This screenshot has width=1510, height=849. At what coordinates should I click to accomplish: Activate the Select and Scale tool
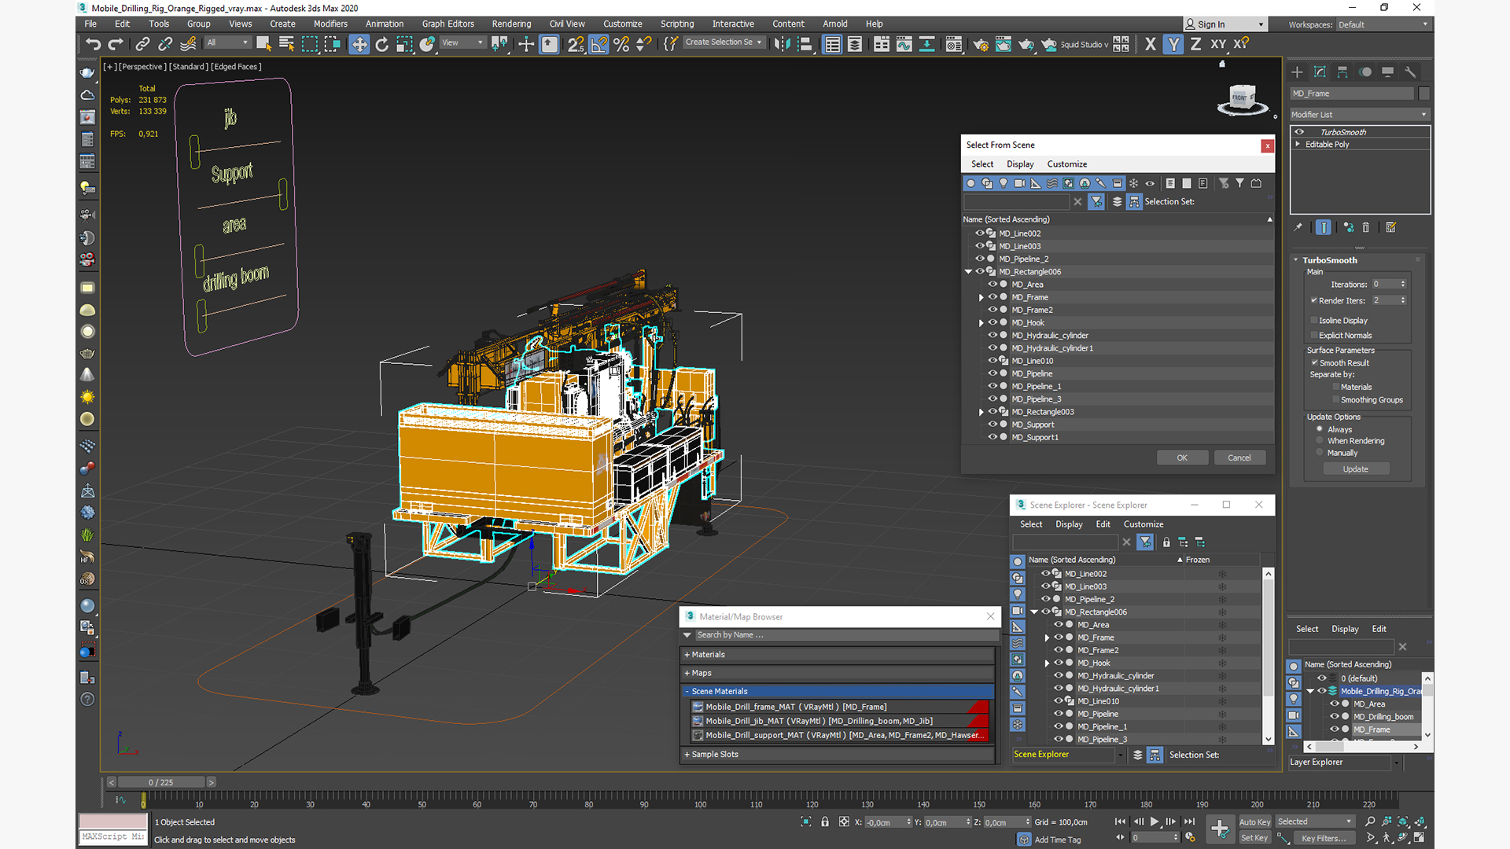[404, 44]
